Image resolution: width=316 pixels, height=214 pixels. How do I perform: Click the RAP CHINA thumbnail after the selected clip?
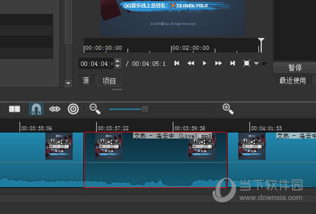click(x=252, y=146)
